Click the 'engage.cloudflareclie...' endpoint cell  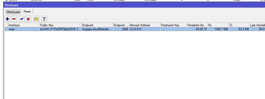tap(97, 29)
